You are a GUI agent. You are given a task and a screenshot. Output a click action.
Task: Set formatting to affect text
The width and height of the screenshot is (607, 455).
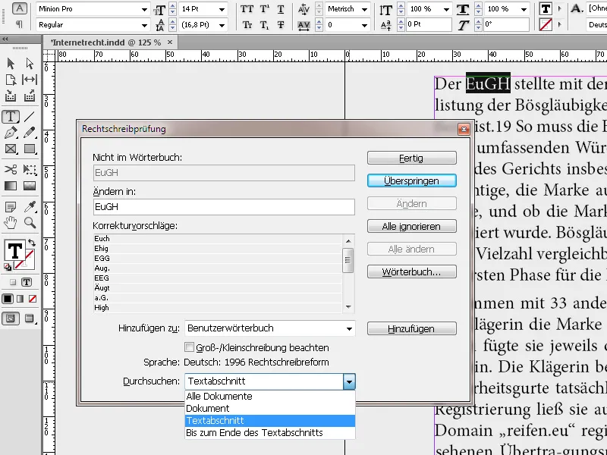tap(27, 281)
